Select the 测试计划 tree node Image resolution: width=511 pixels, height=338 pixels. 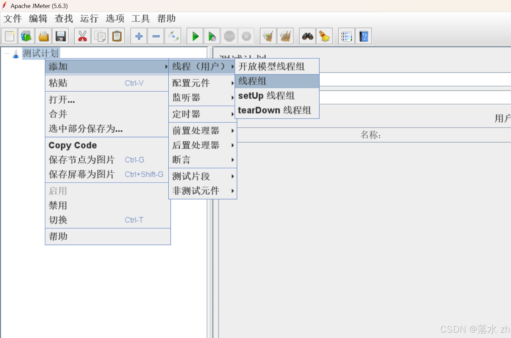point(40,53)
